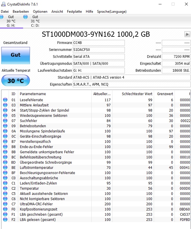Sort by the Parametername column header

tap(55, 94)
